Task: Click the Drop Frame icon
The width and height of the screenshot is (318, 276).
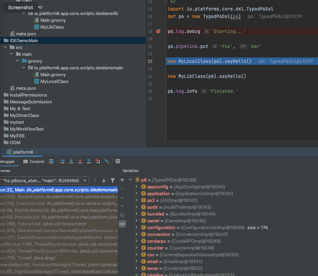Action: pyautogui.click(x=98, y=161)
